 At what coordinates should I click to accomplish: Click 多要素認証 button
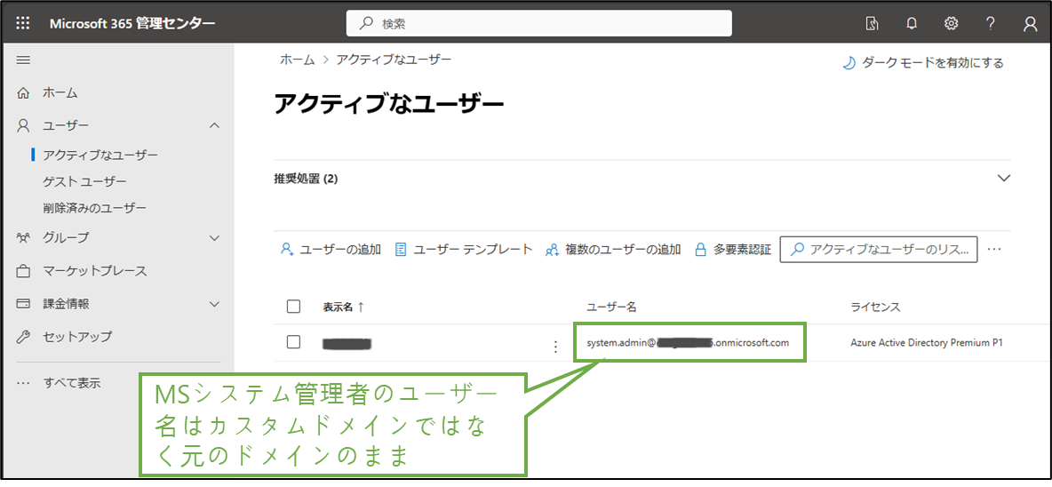coord(733,251)
